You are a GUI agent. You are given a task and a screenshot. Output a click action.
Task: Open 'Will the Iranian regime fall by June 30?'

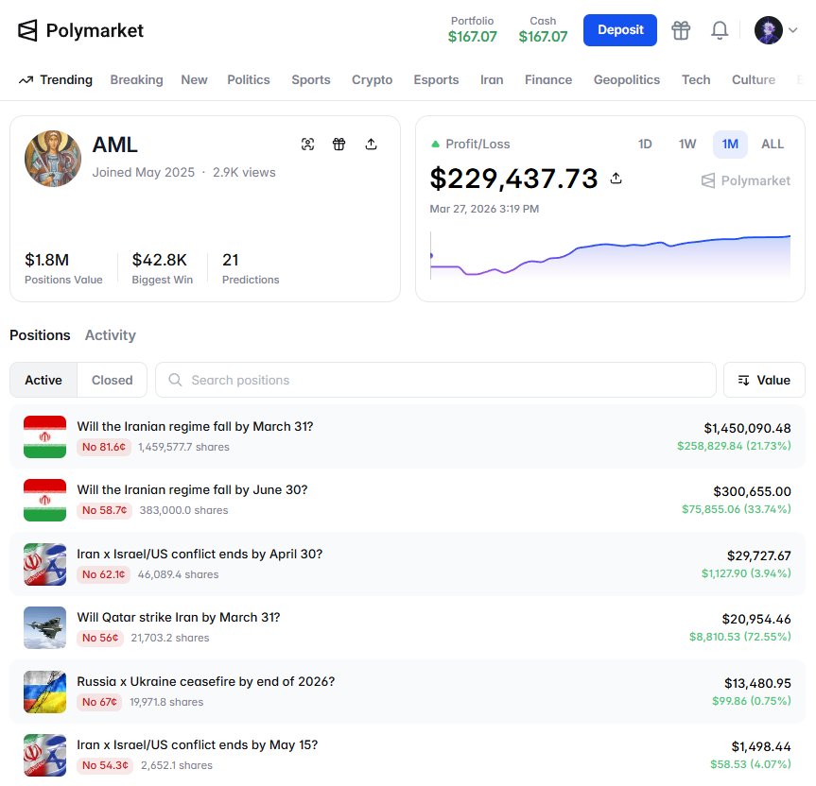tap(192, 489)
